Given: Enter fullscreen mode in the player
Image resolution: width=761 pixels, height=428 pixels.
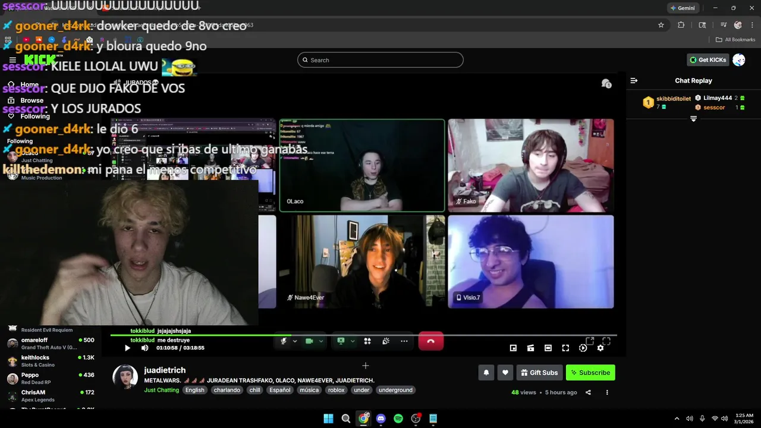Looking at the screenshot, I should (565, 348).
